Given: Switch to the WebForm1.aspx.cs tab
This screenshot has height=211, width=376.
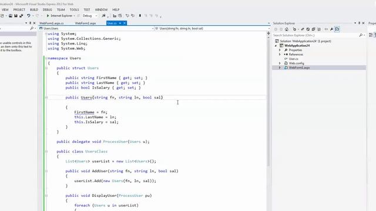Looking at the screenshot, I should (x=52, y=23).
